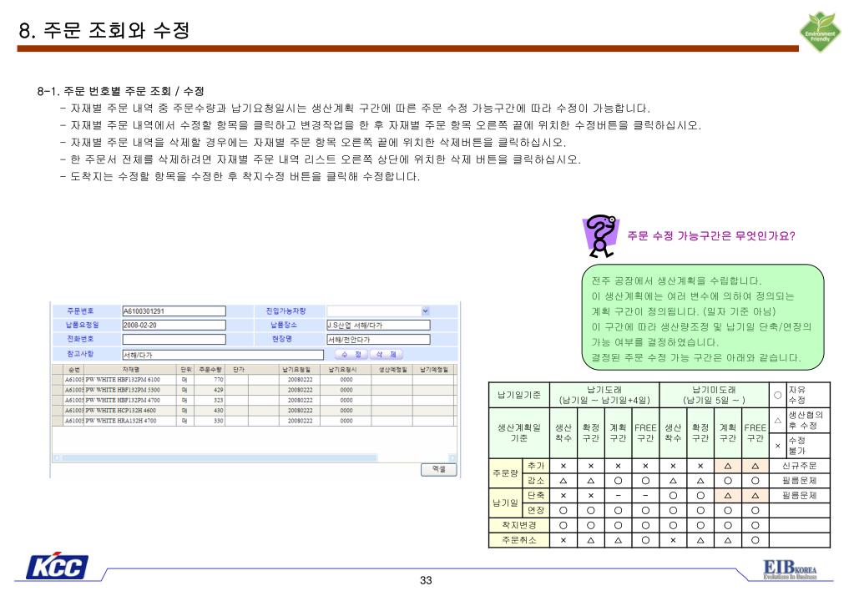Click the 자유 수정 legend entry
Viewport: 854px width, 591px height.
[x=800, y=395]
